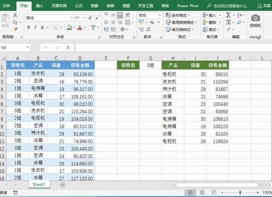Select top vertical alignment
The image size is (272, 197).
coord(106,14)
